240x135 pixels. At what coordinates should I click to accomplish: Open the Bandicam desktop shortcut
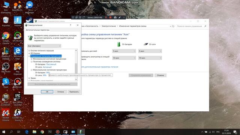(18, 83)
